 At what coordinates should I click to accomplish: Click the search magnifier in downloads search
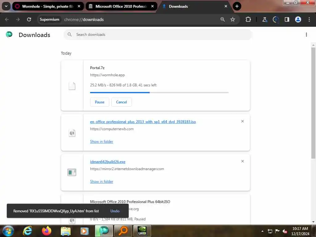pos(69,35)
